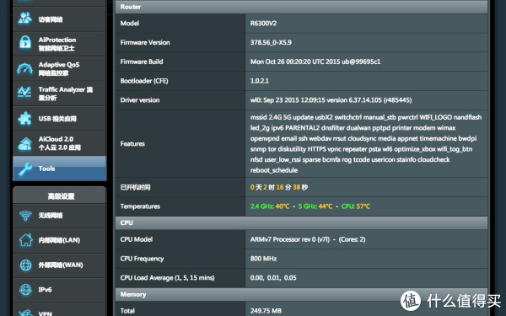Viewport: 506px width, 316px height.
Task: Click the IPv6 globe icon
Action: (25, 290)
